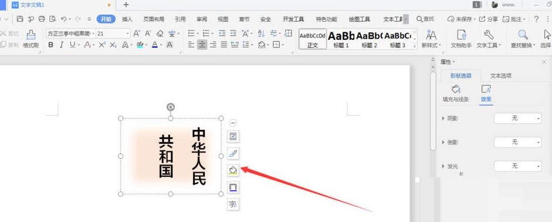Apply character shading with the grey A icon
Viewport: 552px width, 222px height.
point(170,45)
